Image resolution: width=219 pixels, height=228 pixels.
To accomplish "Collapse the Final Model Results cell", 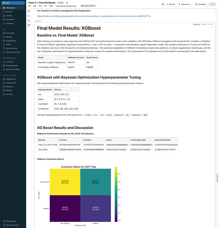I will tap(208, 24).
